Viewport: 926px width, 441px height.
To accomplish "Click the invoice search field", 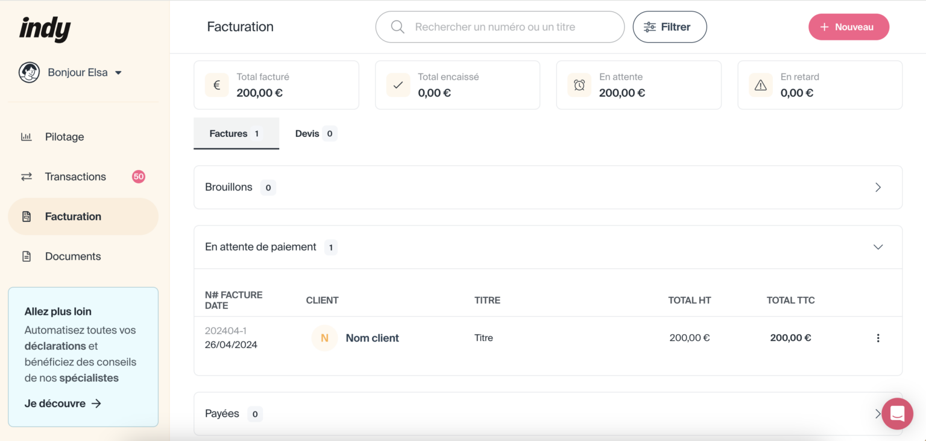I will pyautogui.click(x=500, y=27).
